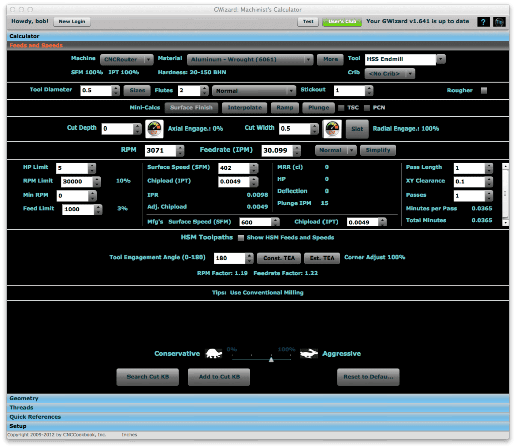Move the Conservative-Aggressive slider handle
The width and height of the screenshot is (516, 448).
pos(271,359)
